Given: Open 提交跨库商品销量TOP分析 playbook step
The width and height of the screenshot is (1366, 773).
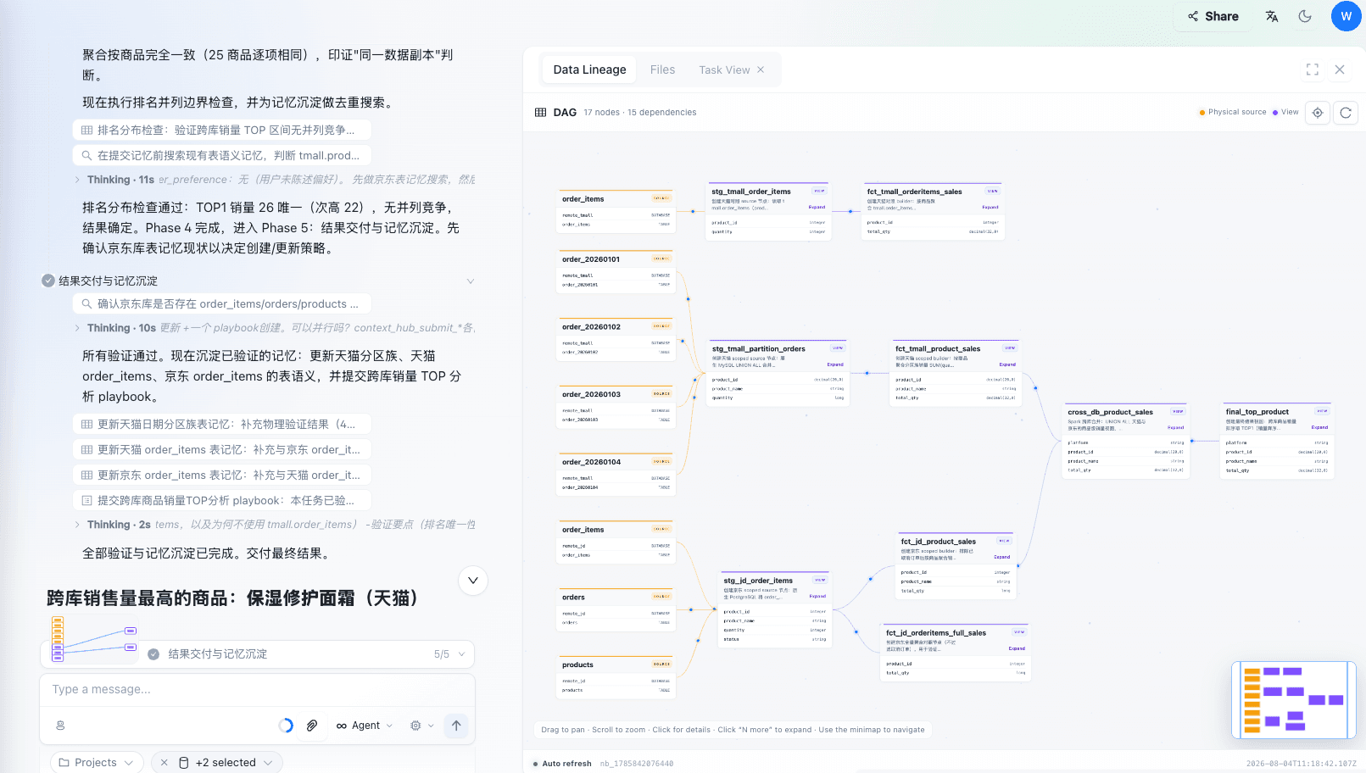Looking at the screenshot, I should [x=222, y=500].
